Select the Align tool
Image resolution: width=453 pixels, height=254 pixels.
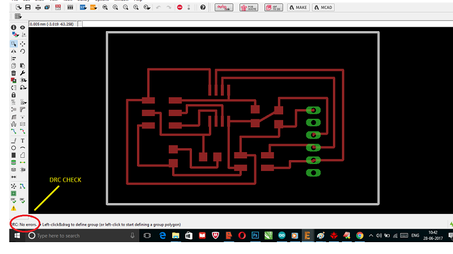pos(14,59)
